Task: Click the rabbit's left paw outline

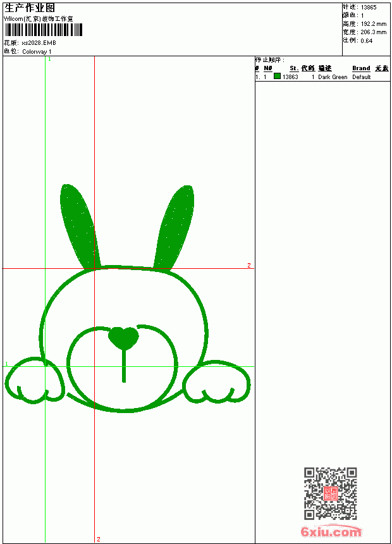Action: (x=35, y=380)
